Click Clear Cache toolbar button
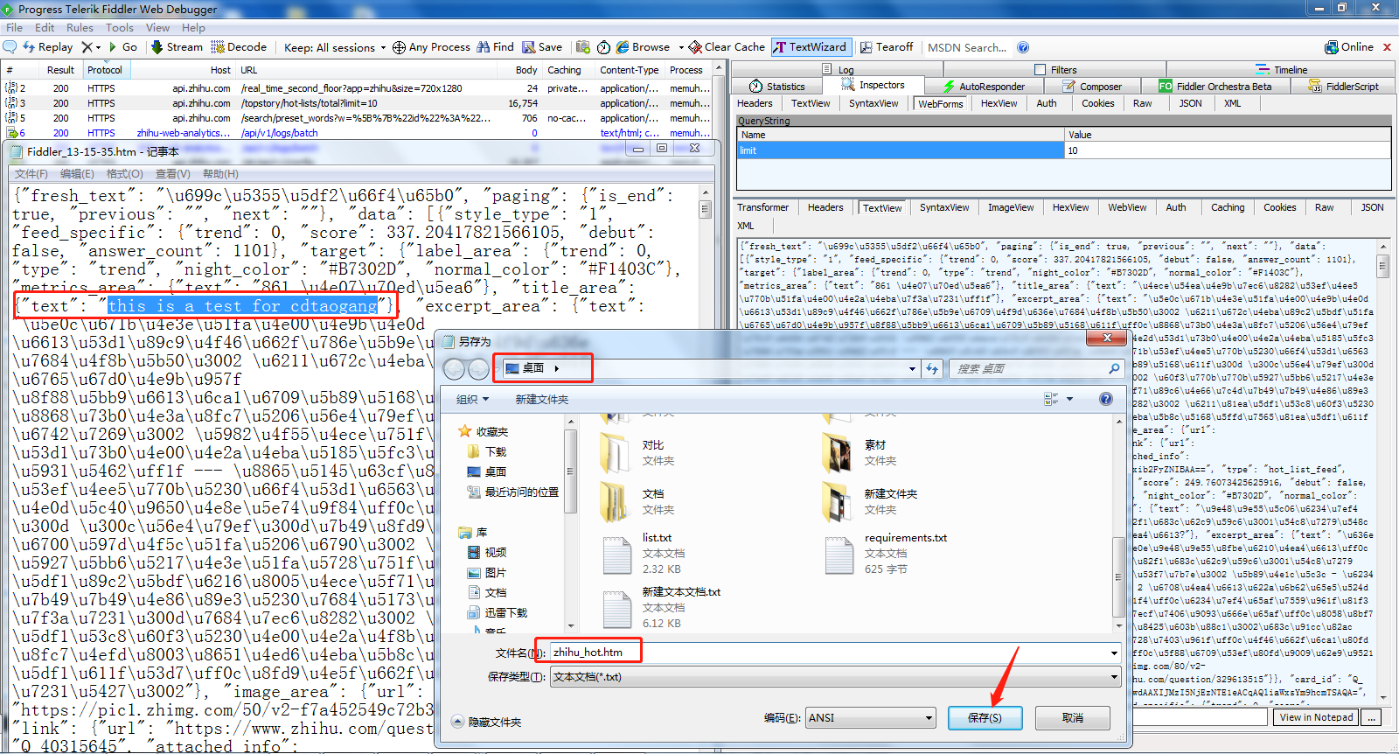1399x754 pixels. click(x=727, y=47)
